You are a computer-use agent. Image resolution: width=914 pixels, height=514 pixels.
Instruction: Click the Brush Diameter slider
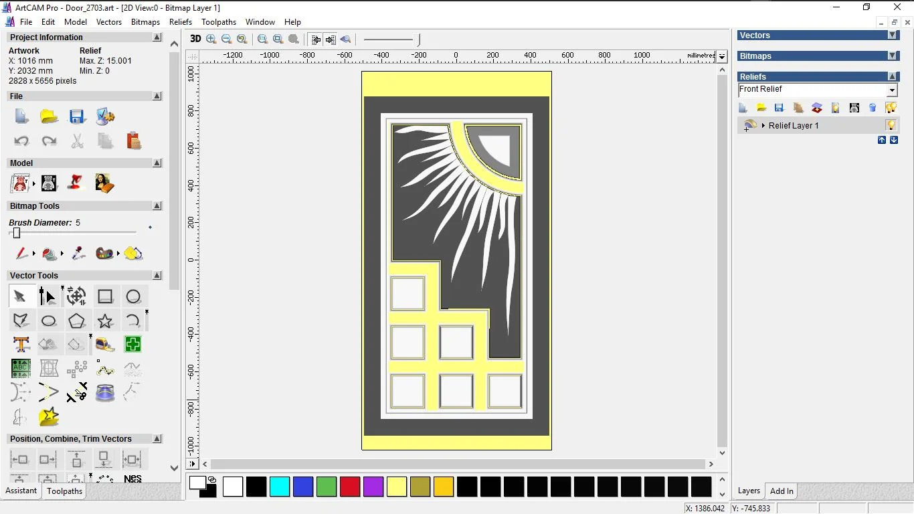coord(17,233)
